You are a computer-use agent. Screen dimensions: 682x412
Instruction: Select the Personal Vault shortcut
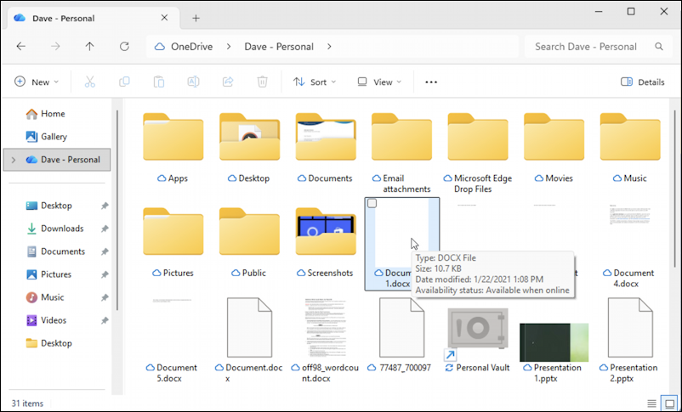point(478,340)
